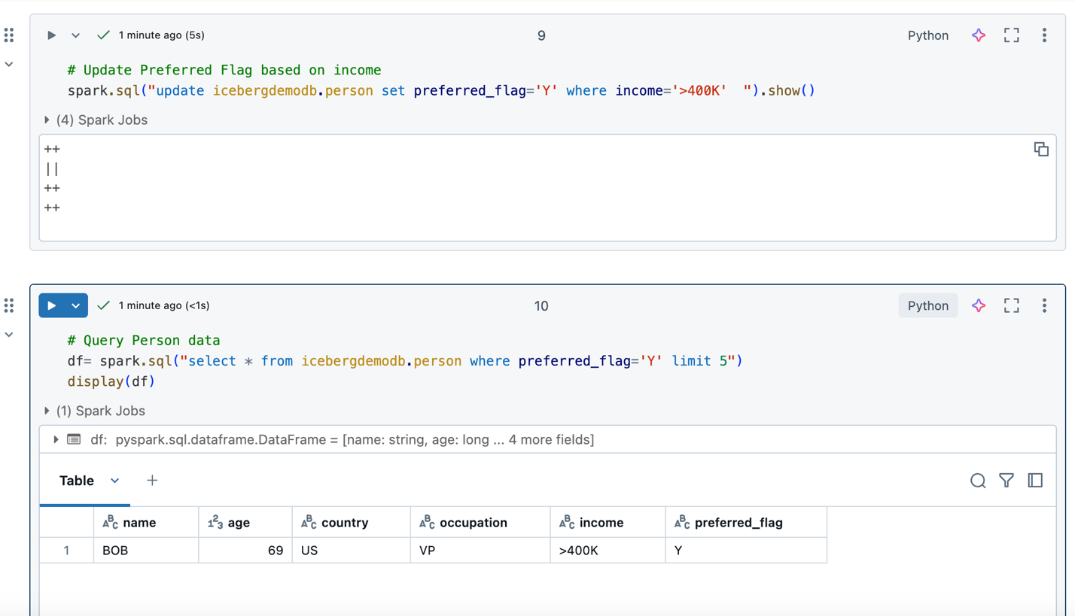Click the AI assistant sparkle in cell 10
Image resolution: width=1075 pixels, height=616 pixels.
tap(978, 305)
